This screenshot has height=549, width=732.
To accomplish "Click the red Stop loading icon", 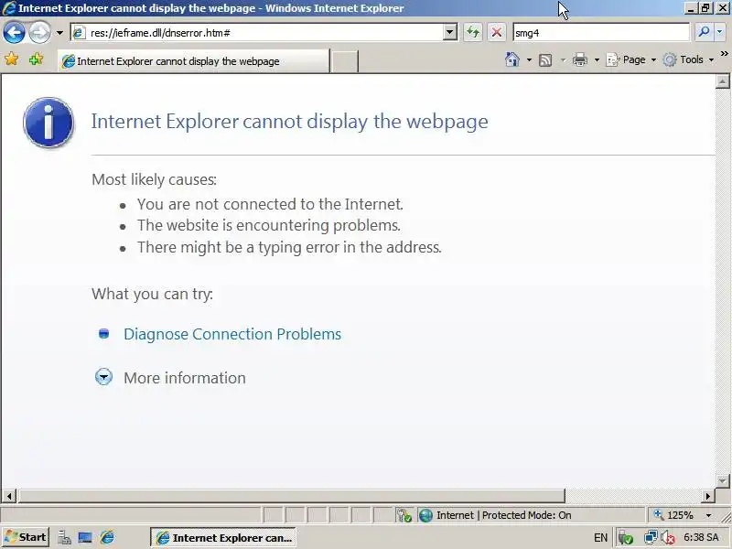I will tap(497, 32).
